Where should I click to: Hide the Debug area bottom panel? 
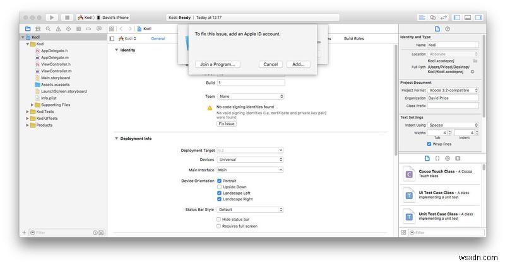[468, 17]
